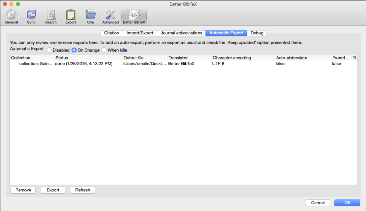Click the 'done (1/26/2016, 4:13:22 PM)' status cell
The width and height of the screenshot is (366, 211).
[84, 64]
